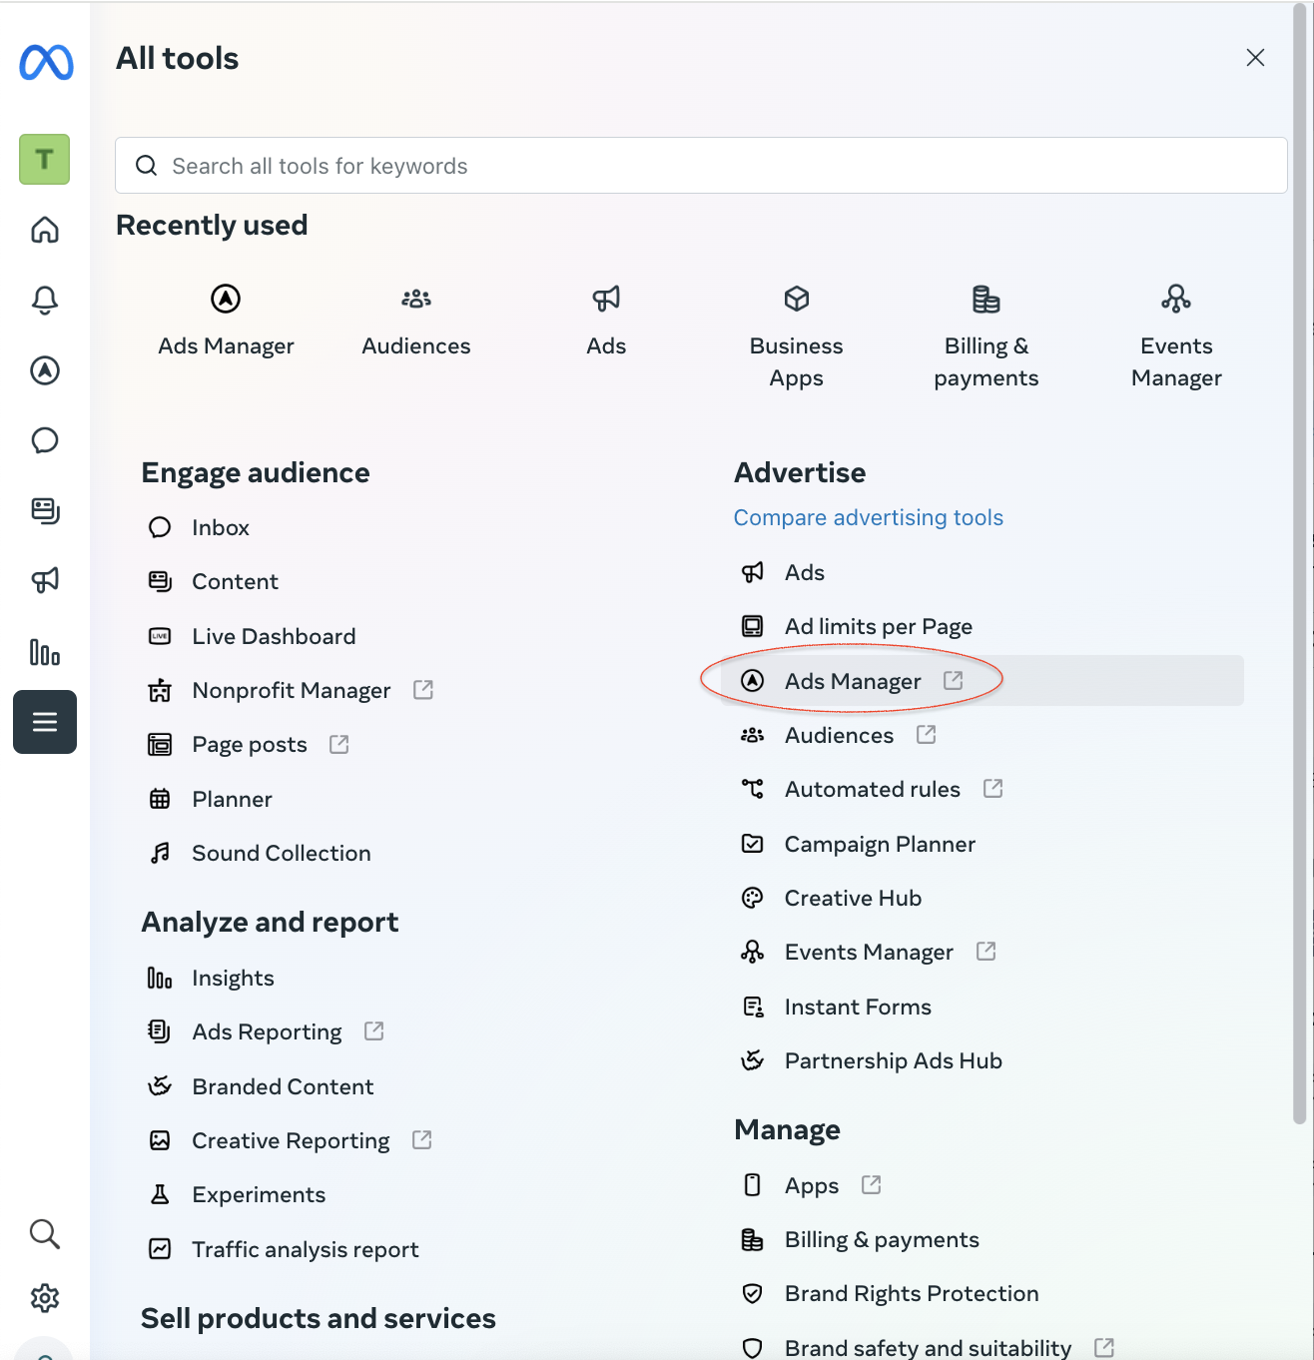Image resolution: width=1314 pixels, height=1360 pixels.
Task: Close the All tools panel
Action: pyautogui.click(x=1255, y=58)
